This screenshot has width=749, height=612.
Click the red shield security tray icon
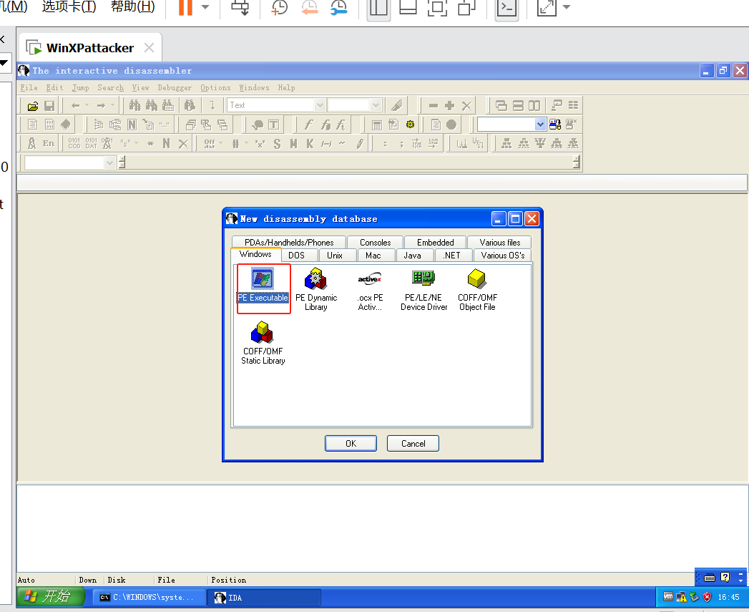[x=707, y=597]
